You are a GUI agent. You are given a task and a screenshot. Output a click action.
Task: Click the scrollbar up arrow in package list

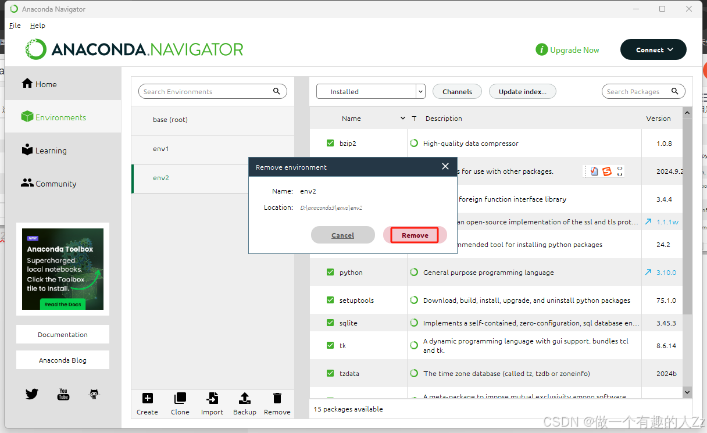(687, 113)
